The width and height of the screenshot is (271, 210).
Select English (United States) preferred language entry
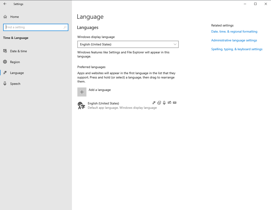pos(128,106)
